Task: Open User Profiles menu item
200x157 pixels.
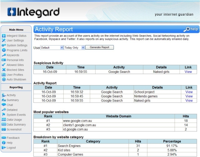Action: click(15, 75)
